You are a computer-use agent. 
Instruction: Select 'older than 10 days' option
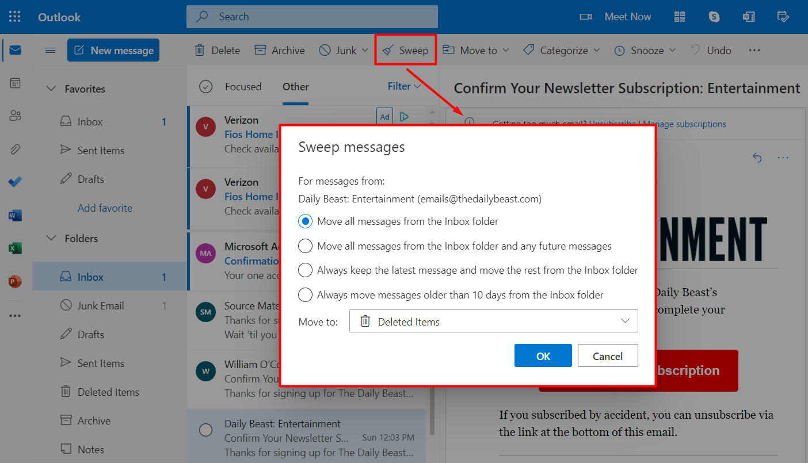coord(451,295)
